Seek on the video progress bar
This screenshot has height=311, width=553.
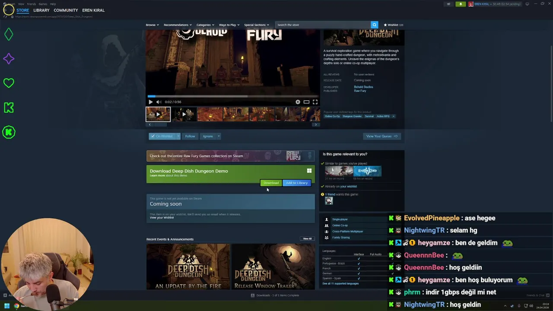pyautogui.click(x=233, y=96)
